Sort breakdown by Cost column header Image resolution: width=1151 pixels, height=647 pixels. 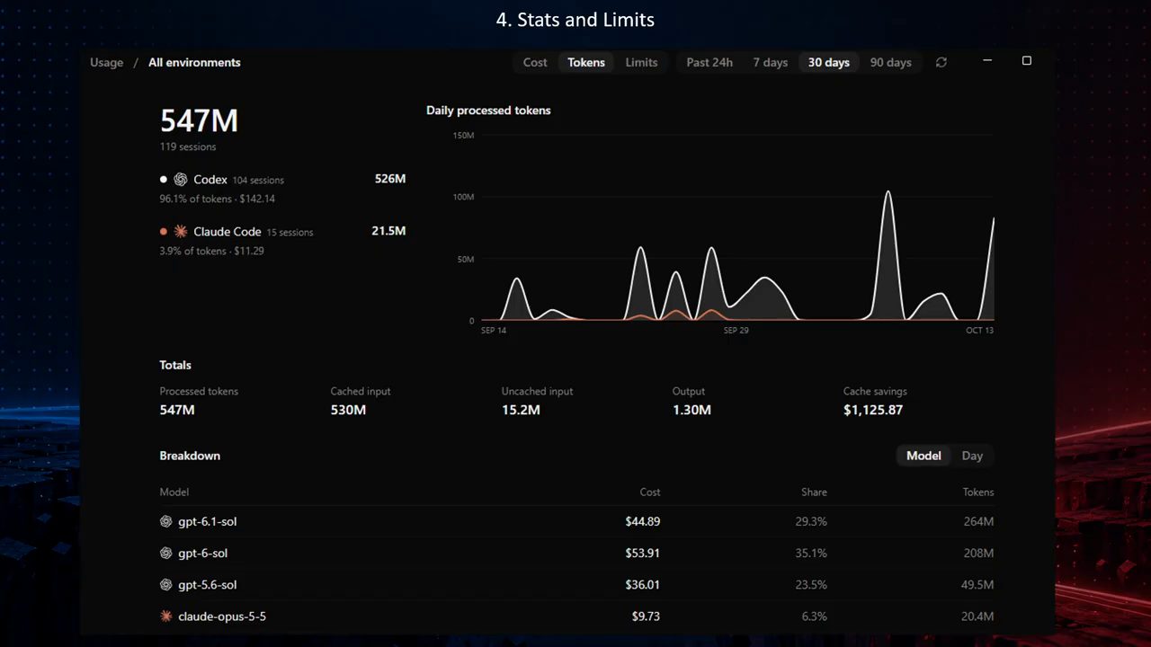[649, 492]
